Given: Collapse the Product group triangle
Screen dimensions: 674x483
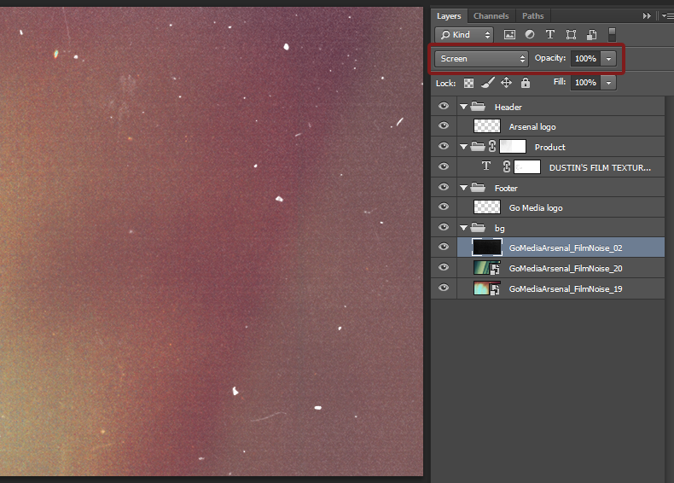Looking at the screenshot, I should click(463, 147).
